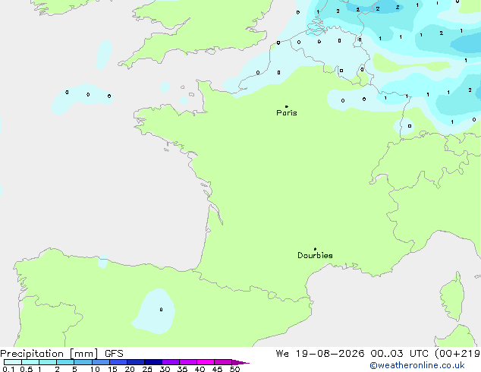Click the We 19-08-2026 forecast date text
The width and height of the screenshot is (481, 372).
pyautogui.click(x=320, y=354)
